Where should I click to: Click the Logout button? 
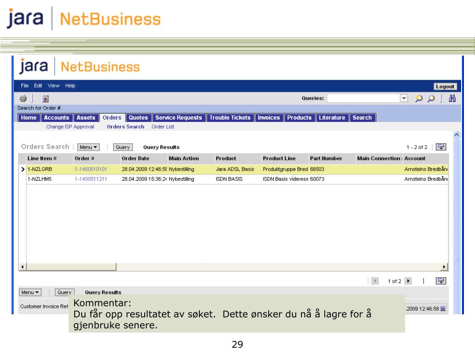point(445,87)
